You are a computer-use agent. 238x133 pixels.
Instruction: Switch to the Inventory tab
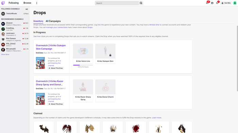click(38, 21)
